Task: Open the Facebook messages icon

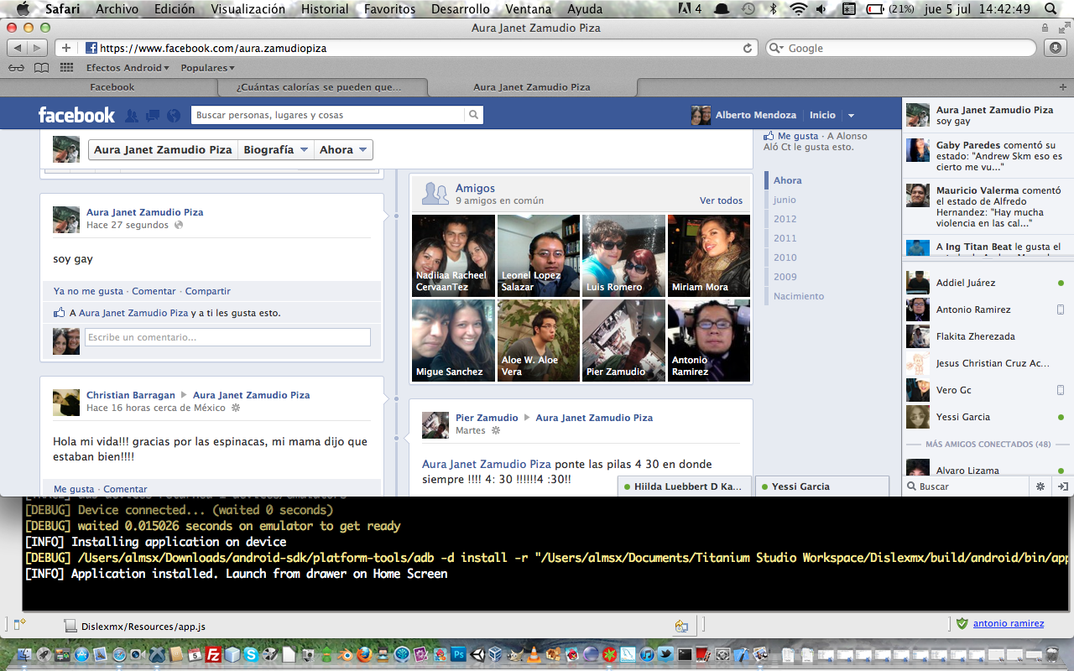Action: tap(153, 116)
